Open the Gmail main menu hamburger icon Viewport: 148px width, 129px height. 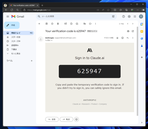[8, 16]
